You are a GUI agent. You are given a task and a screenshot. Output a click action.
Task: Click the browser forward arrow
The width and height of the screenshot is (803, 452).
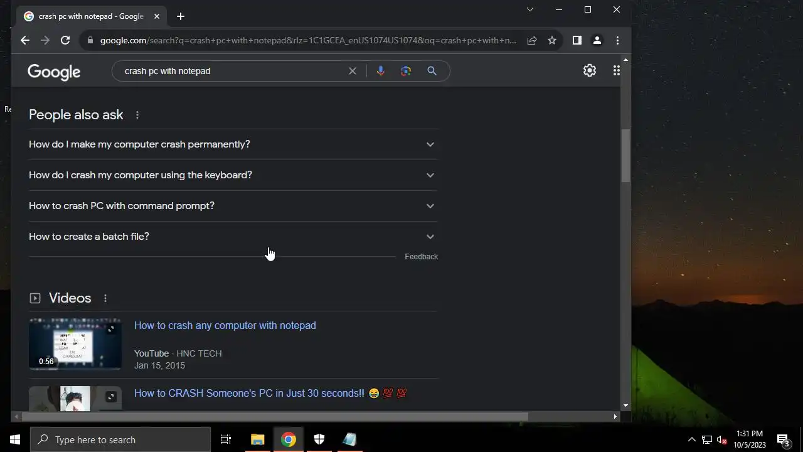45,40
